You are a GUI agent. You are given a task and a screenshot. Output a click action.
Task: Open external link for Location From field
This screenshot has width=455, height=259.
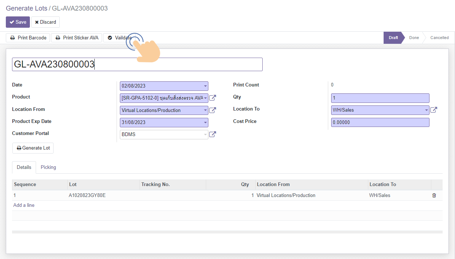[213, 110]
